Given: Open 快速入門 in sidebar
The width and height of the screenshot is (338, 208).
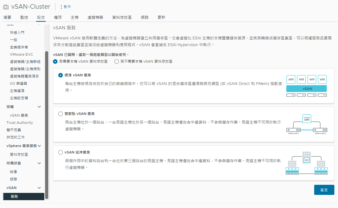Looking at the screenshot, I should [x=17, y=32].
